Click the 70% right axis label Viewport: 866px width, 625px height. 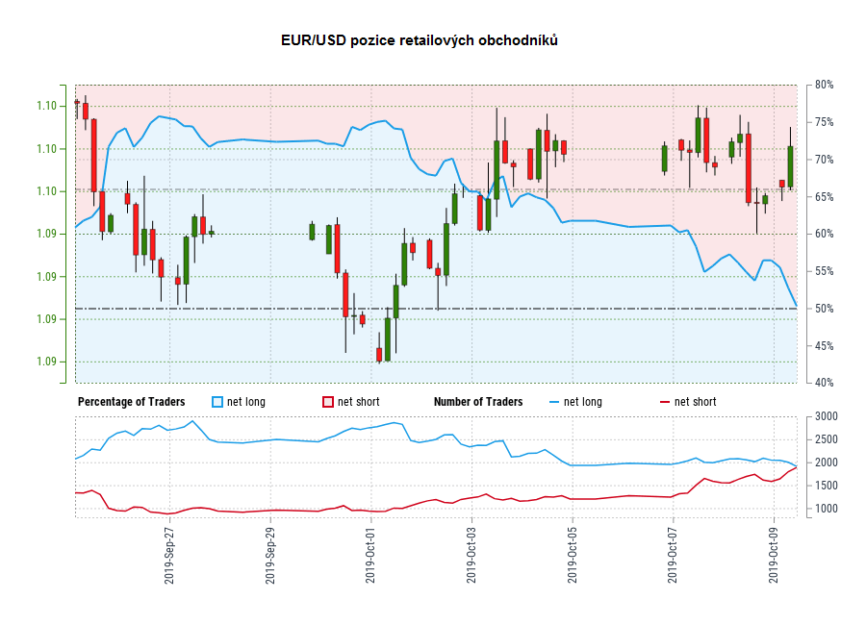(824, 160)
